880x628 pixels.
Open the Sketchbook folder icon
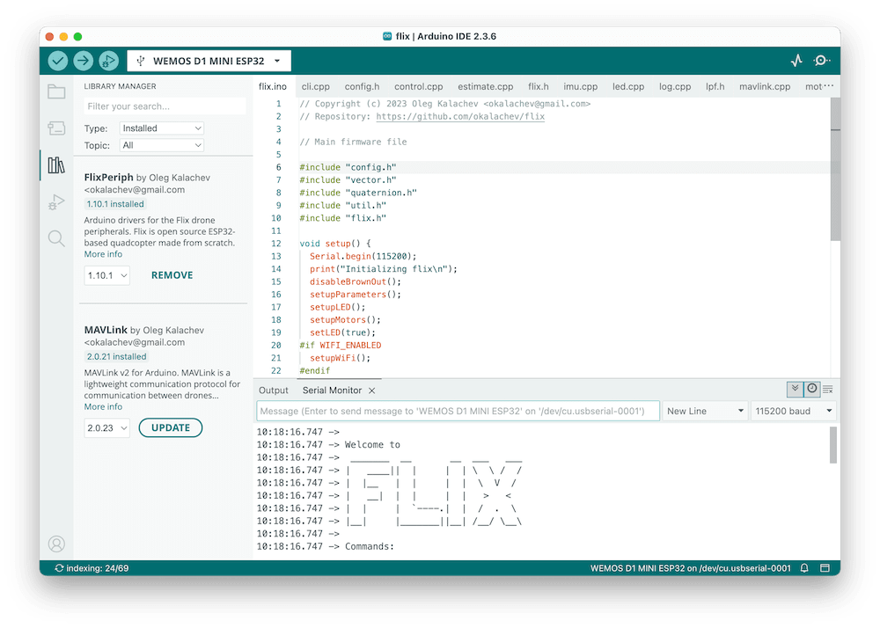pos(56,93)
